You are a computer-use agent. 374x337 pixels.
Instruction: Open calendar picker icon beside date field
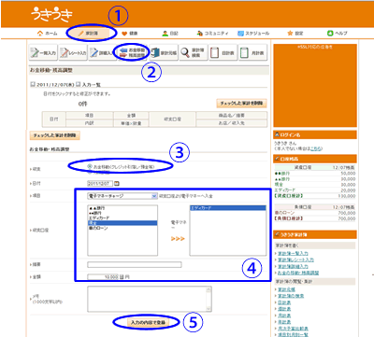click(x=117, y=184)
